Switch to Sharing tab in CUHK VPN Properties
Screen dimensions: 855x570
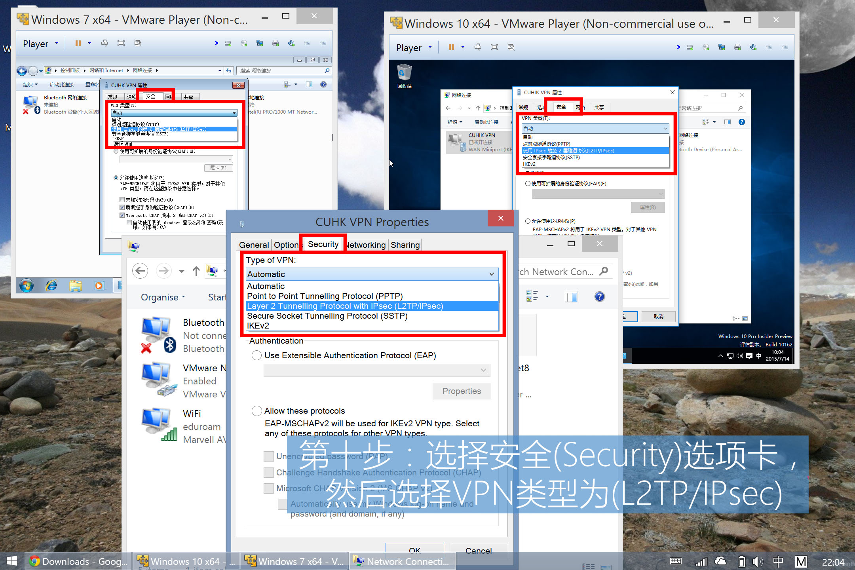coord(405,245)
